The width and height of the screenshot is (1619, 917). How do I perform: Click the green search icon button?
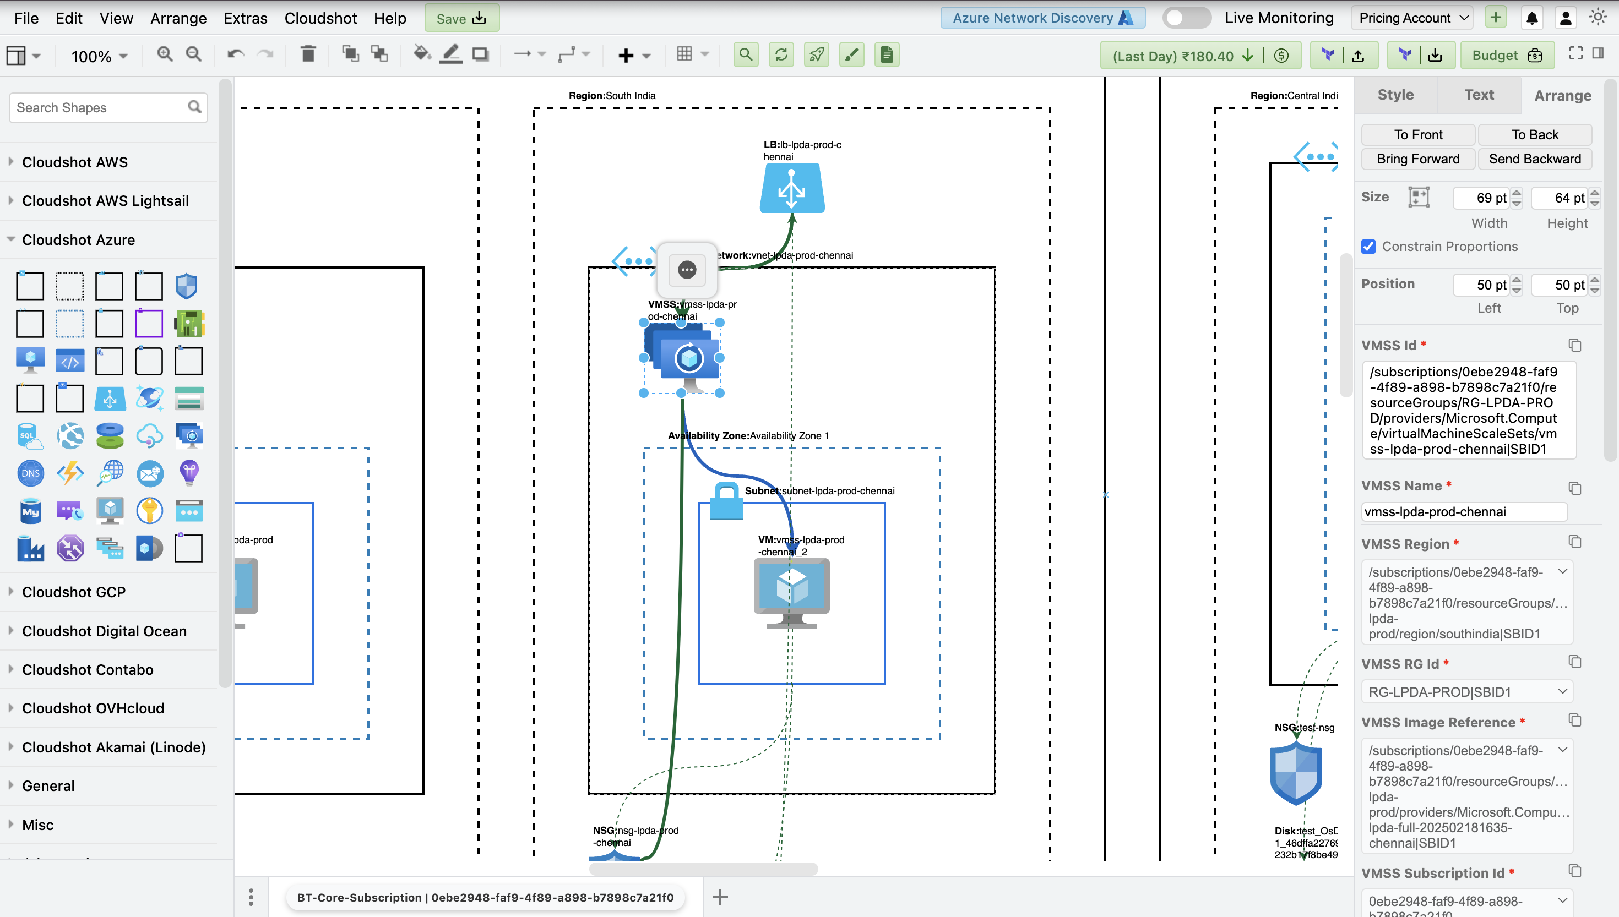(746, 55)
